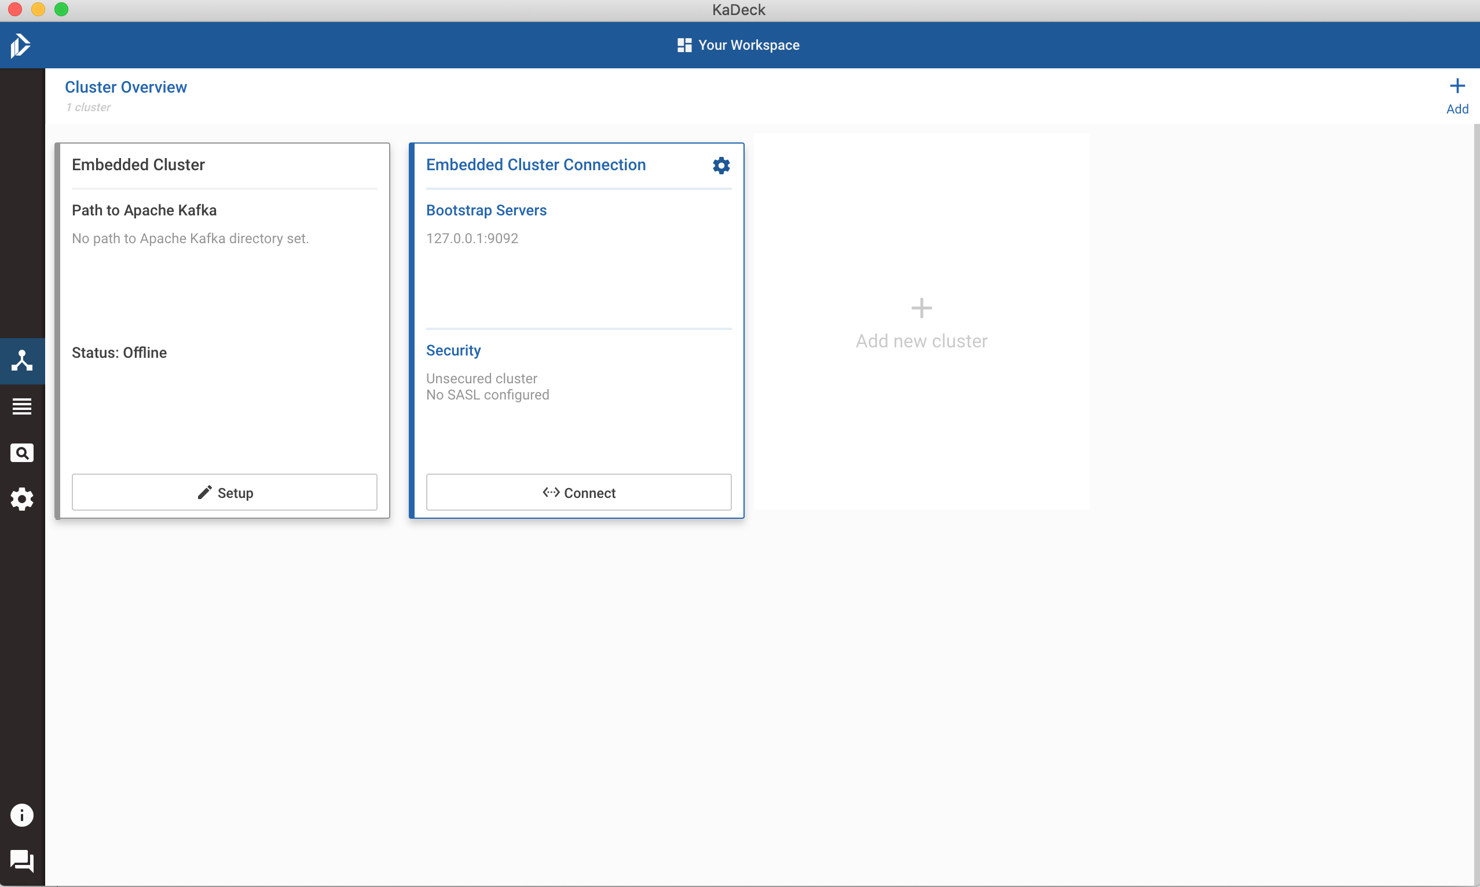Viewport: 1480px width, 887px height.
Task: Click the info icon in sidebar
Action: (22, 815)
